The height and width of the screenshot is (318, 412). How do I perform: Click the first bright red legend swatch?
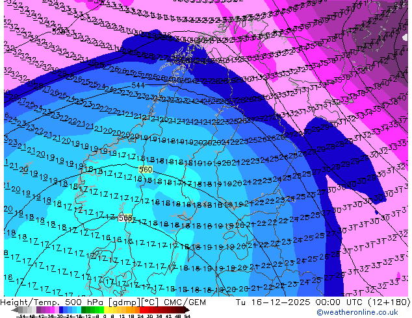[x=142, y=310]
